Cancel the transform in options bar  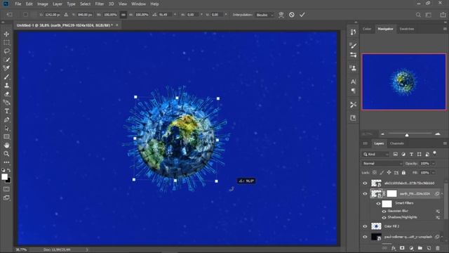292,15
